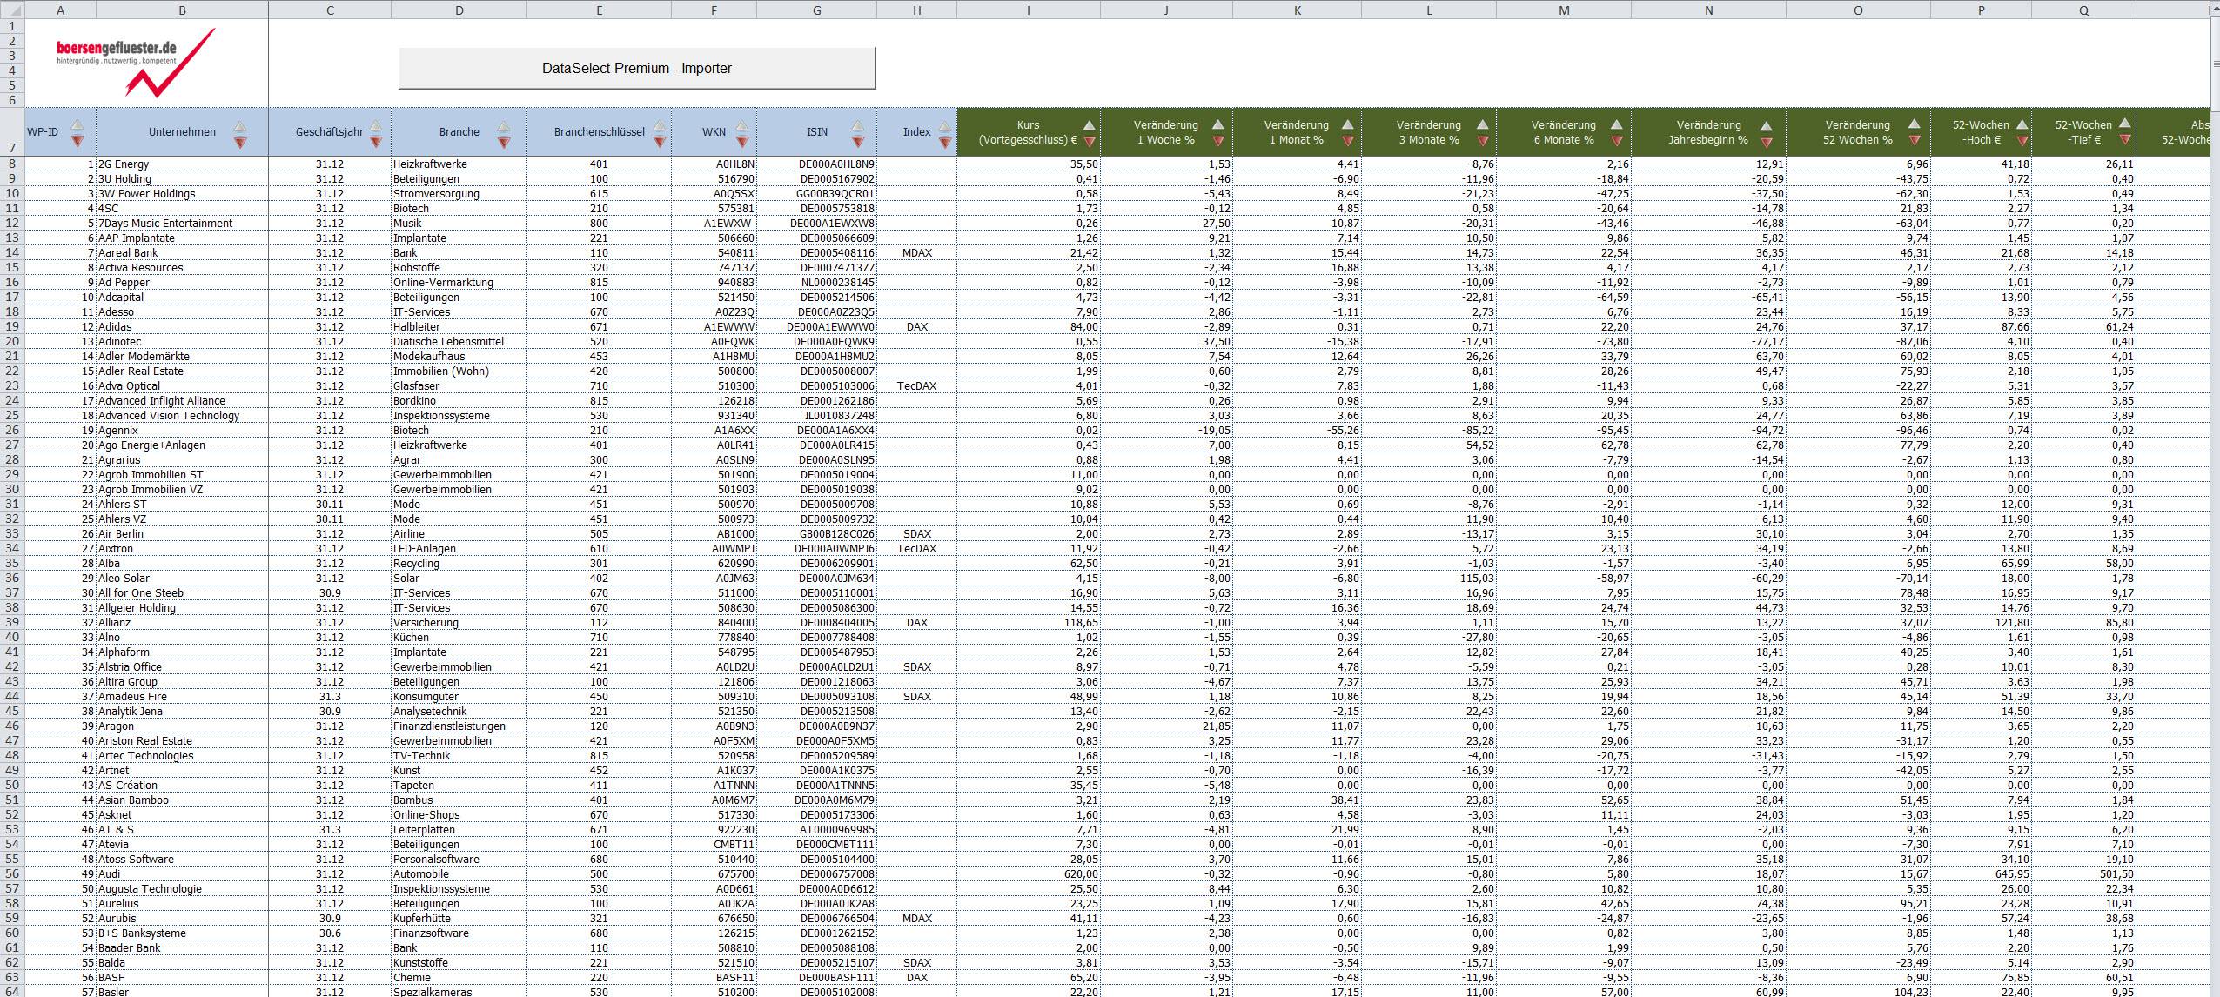Sort Unternehmen column ascending
The height and width of the screenshot is (997, 2220).
coord(240,124)
